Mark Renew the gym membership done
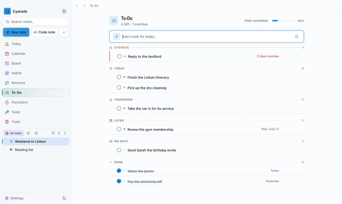The width and height of the screenshot is (342, 204). click(x=119, y=129)
